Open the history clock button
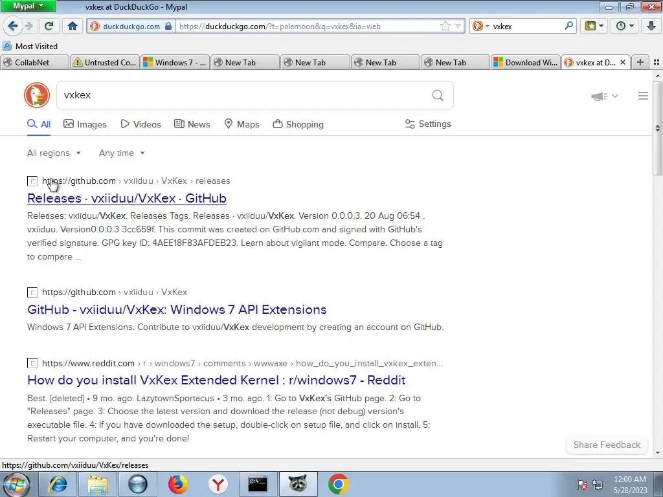This screenshot has width=663, height=497. (x=621, y=26)
